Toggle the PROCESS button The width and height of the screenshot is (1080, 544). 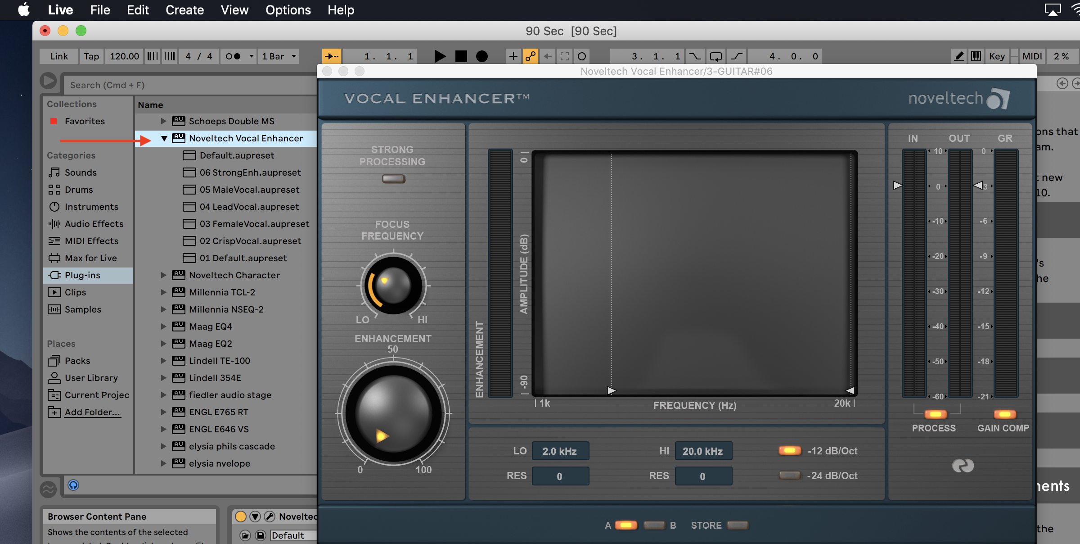(x=936, y=414)
